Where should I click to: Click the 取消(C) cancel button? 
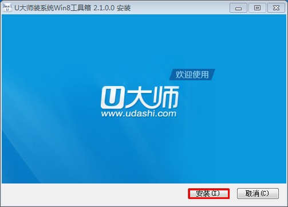pyautogui.click(x=258, y=193)
